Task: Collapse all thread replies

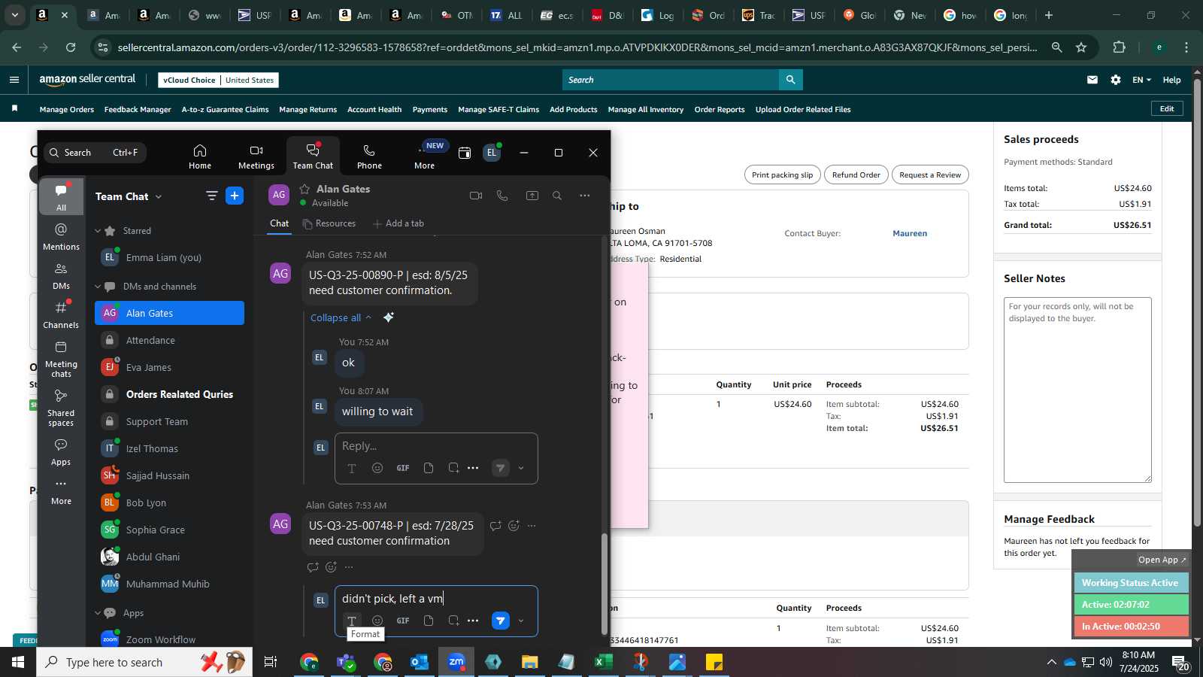Action: click(x=341, y=317)
